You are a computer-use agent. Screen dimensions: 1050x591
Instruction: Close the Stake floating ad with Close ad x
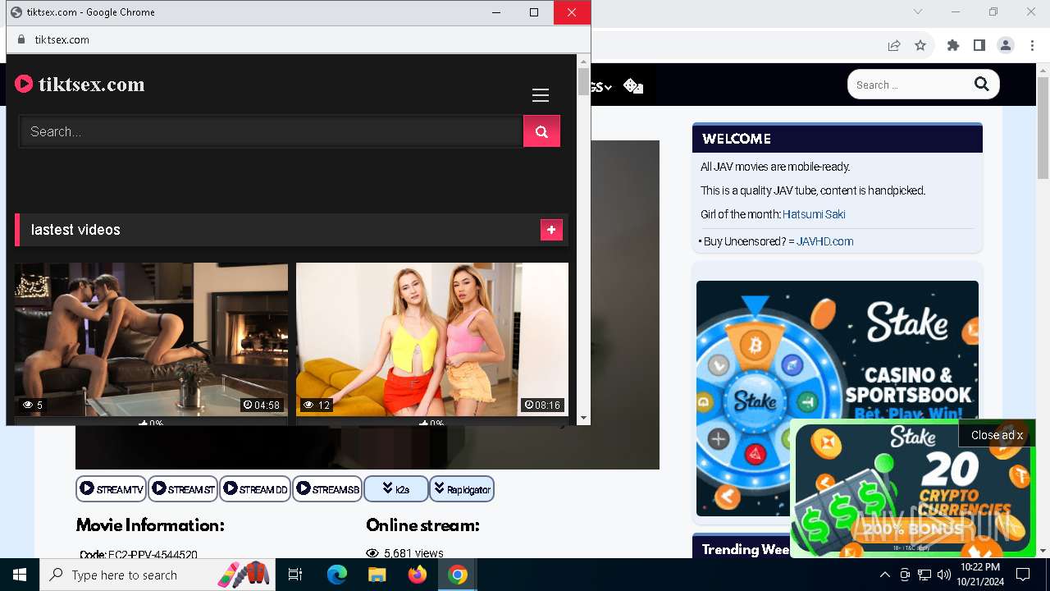point(997,435)
